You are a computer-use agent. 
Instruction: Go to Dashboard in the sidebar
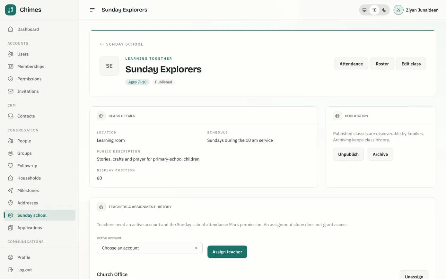pos(39,29)
